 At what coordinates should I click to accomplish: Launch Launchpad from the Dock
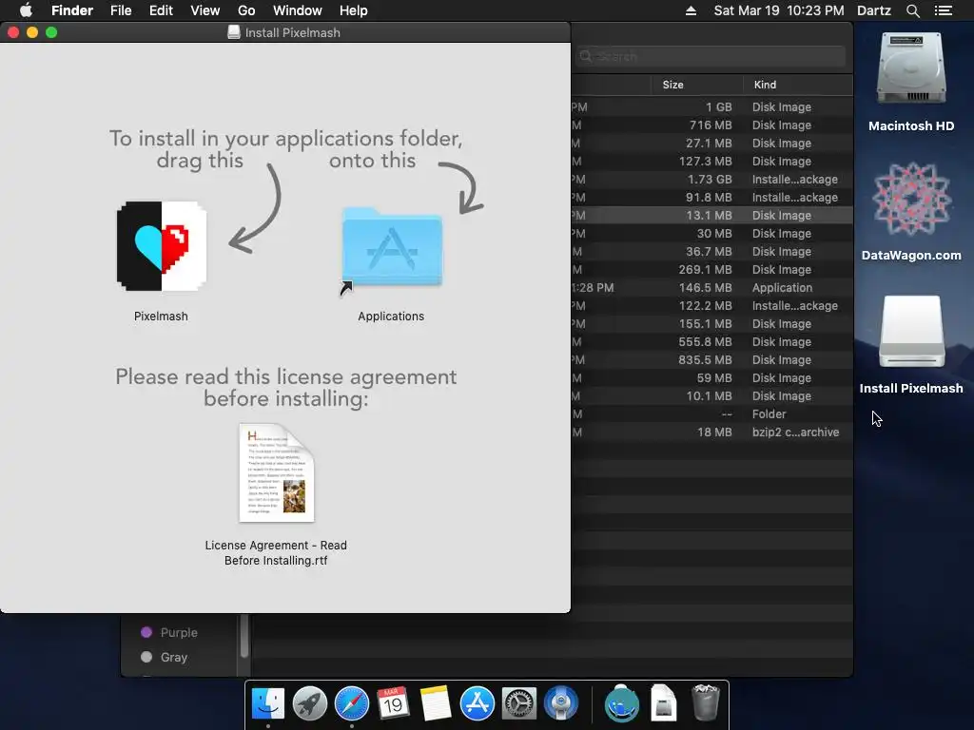click(x=309, y=703)
